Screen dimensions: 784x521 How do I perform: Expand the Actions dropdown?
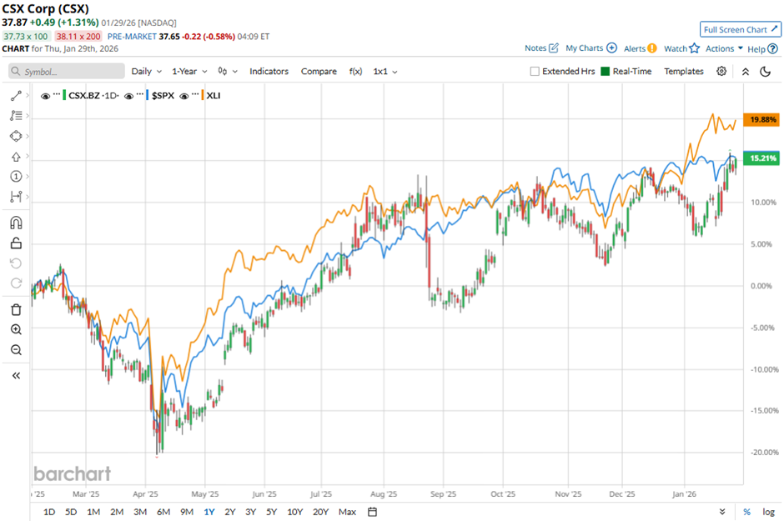pos(724,48)
